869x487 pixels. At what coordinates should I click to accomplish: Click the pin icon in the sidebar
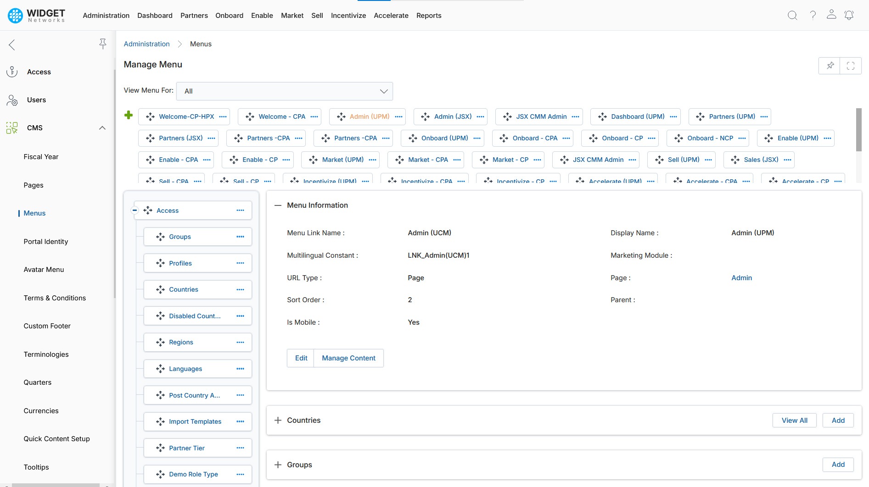(103, 44)
